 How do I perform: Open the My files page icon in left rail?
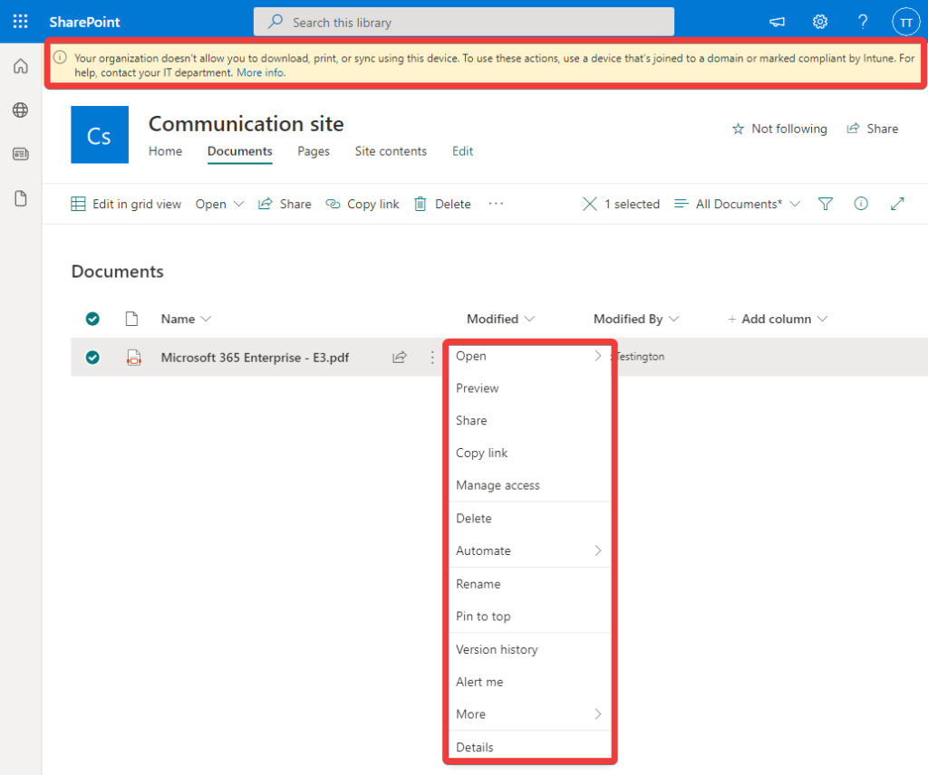pos(21,198)
